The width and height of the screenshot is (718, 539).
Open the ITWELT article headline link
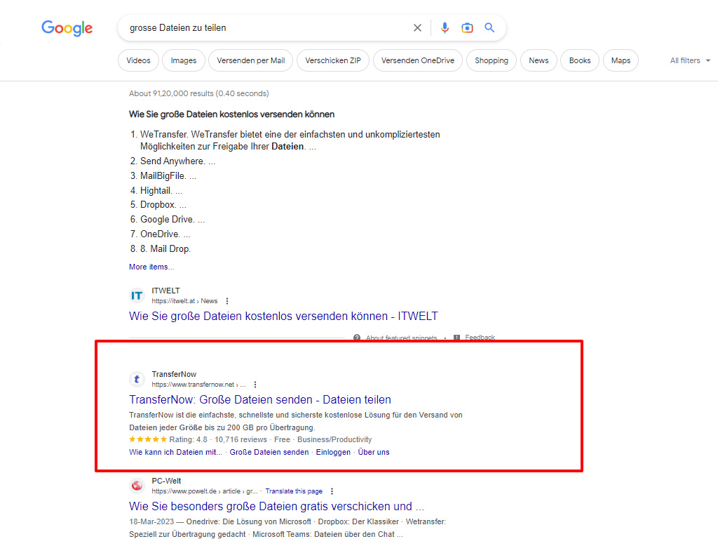pyautogui.click(x=283, y=316)
